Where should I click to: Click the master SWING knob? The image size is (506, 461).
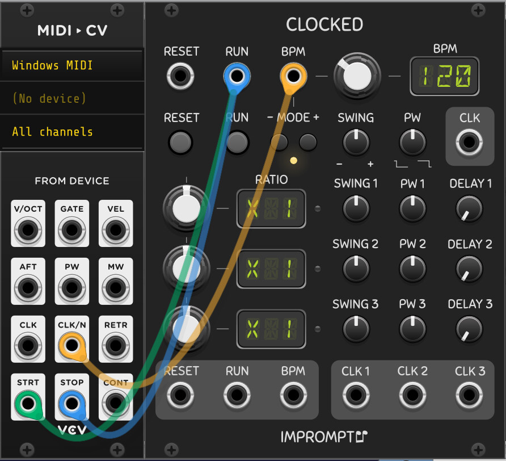click(356, 142)
